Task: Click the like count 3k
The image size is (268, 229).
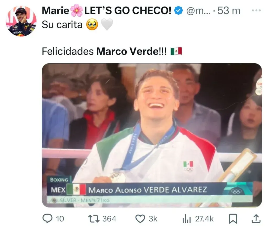Action: pyautogui.click(x=153, y=219)
